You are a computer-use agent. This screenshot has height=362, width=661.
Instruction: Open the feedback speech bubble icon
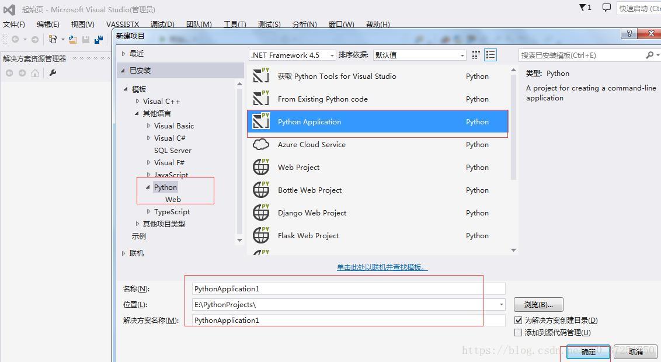point(606,8)
